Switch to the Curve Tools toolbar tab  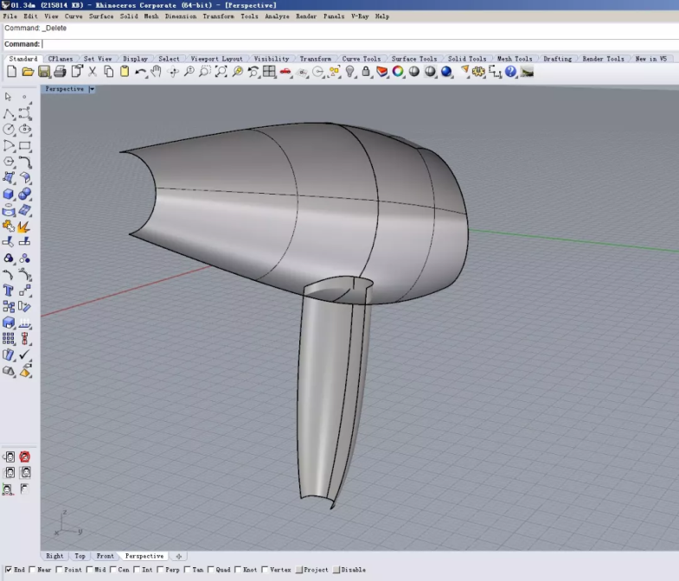[361, 59]
